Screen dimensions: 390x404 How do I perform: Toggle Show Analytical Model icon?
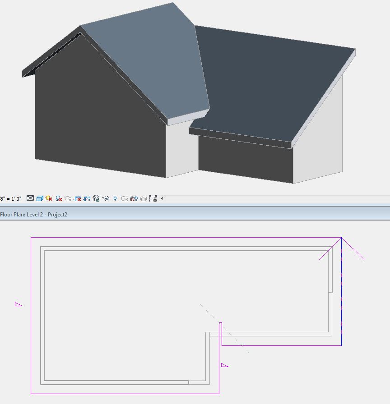[x=134, y=198]
